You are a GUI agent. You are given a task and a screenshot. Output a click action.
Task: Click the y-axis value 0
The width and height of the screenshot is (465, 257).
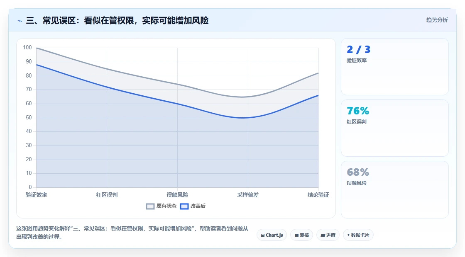click(x=30, y=187)
